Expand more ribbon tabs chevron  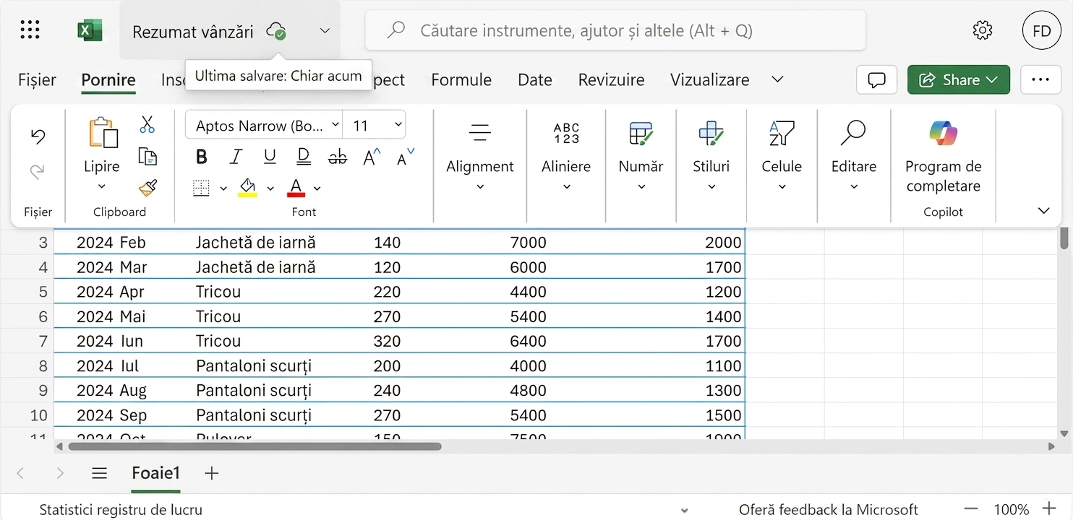click(778, 79)
